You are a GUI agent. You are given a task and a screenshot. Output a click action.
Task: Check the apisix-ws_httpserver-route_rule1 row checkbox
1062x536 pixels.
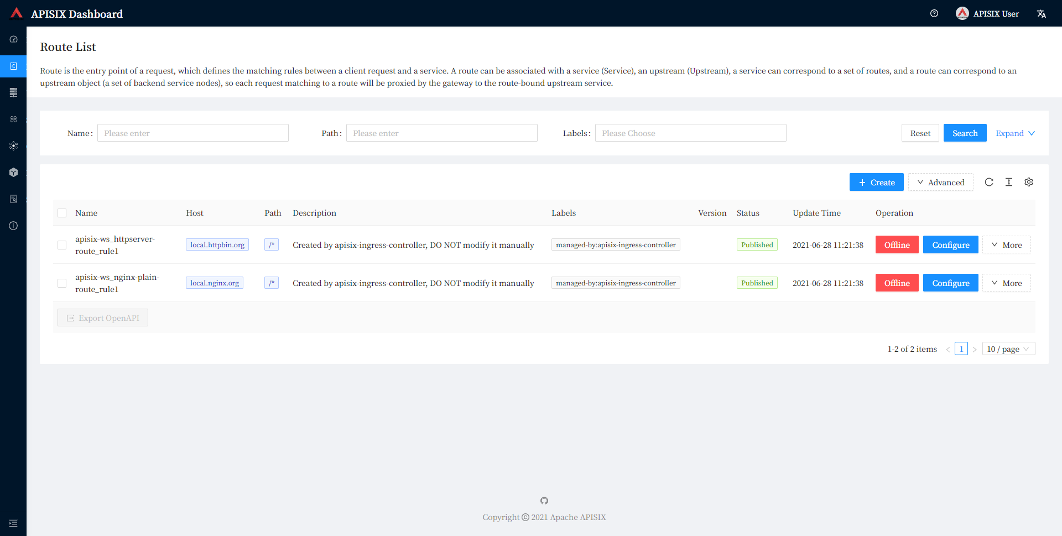pos(62,245)
